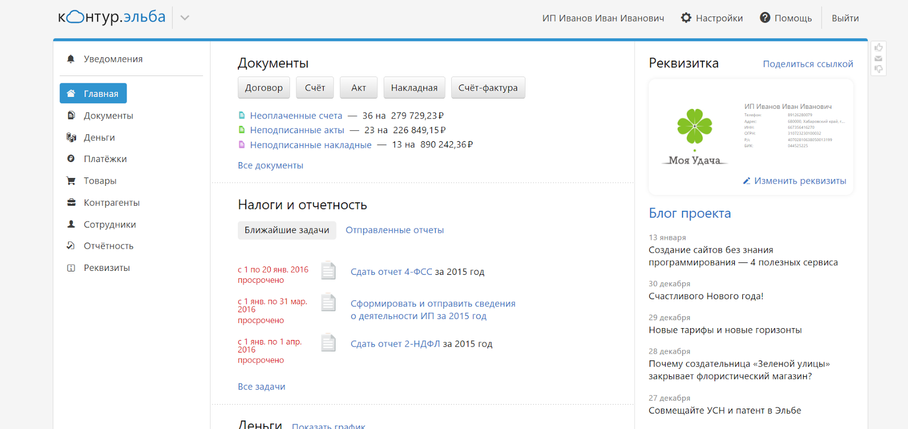Click the Моя Удача clover logo card

point(695,137)
